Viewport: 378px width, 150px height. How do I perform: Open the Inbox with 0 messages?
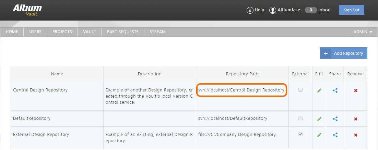pos(317,10)
